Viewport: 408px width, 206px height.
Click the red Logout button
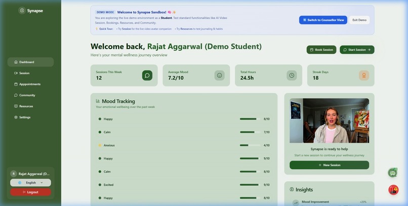[30, 192]
